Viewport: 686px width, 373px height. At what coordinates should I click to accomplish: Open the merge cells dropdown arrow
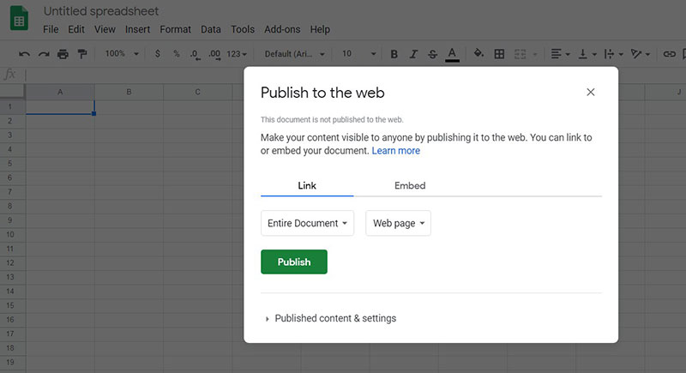pyautogui.click(x=534, y=54)
